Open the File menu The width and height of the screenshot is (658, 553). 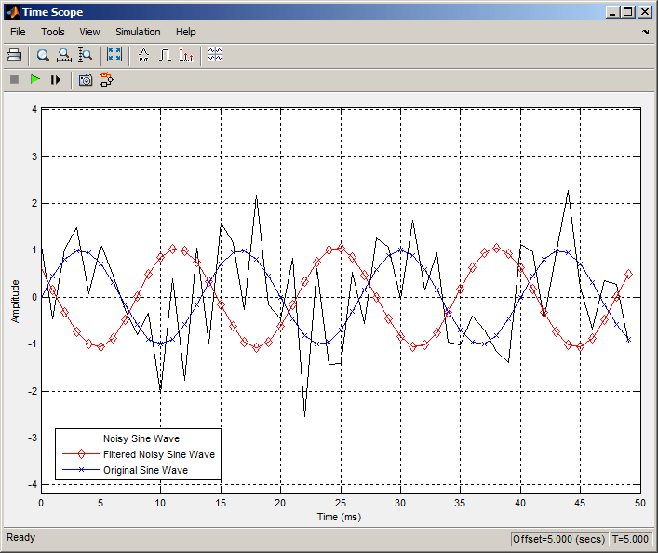tap(18, 32)
